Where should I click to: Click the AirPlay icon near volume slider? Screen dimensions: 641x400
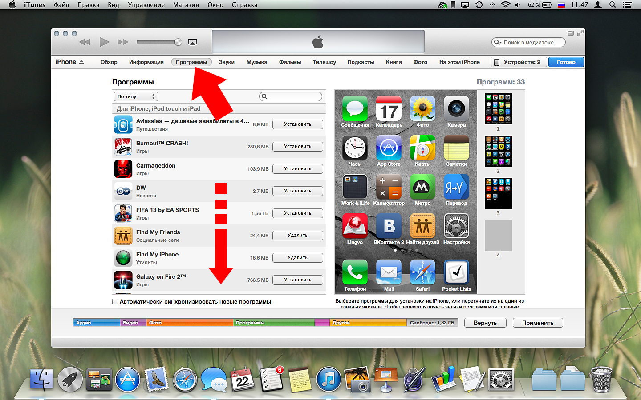point(192,42)
